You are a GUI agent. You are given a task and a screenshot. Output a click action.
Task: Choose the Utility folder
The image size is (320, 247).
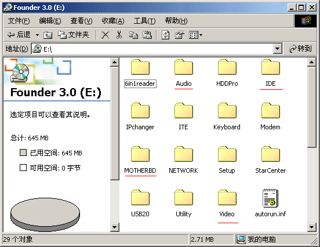pyautogui.click(x=183, y=204)
